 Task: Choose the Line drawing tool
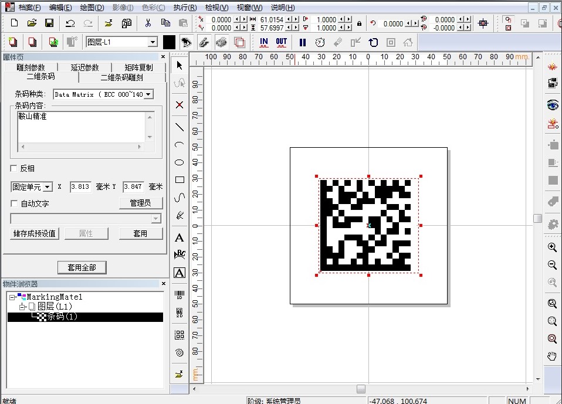click(180, 127)
